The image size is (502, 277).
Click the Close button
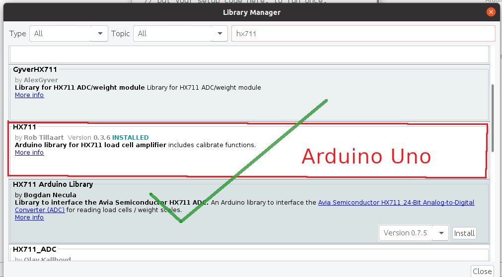pyautogui.click(x=482, y=271)
